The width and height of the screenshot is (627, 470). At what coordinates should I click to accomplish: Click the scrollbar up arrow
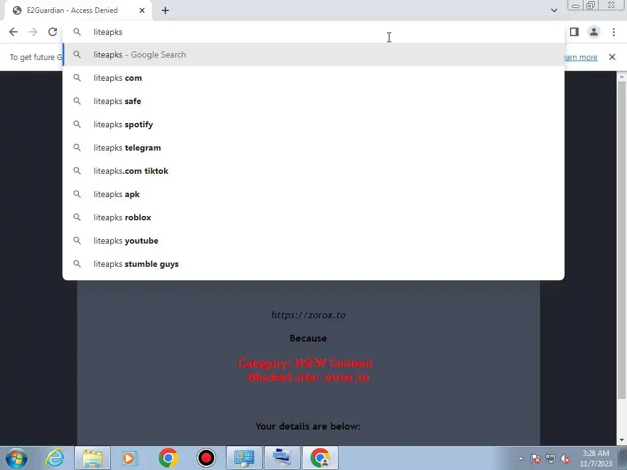pos(621,76)
